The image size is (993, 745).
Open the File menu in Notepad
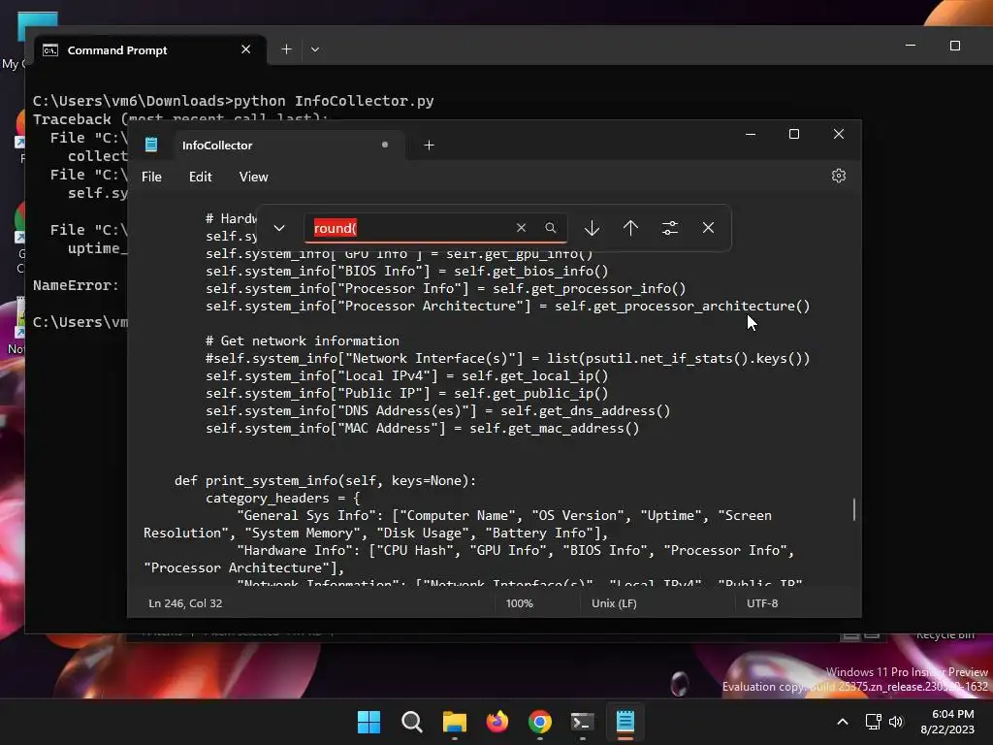[151, 177]
